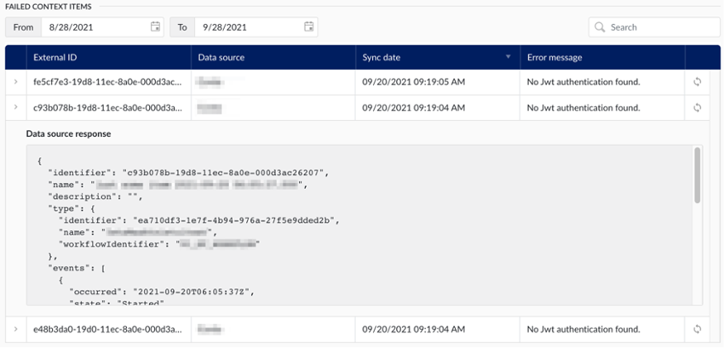Click the retry sync icon for c93b078b row
The height and width of the screenshot is (348, 726).
[697, 108]
